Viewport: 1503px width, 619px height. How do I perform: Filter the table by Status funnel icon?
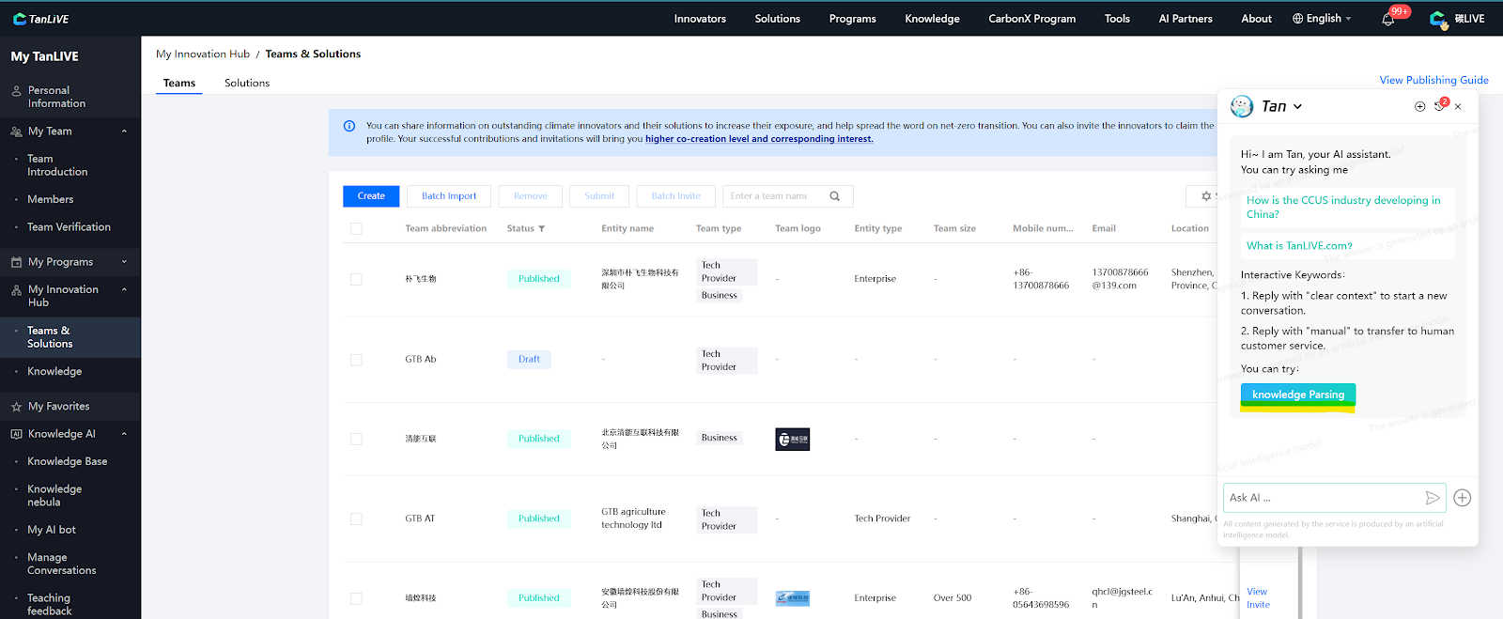(x=541, y=229)
